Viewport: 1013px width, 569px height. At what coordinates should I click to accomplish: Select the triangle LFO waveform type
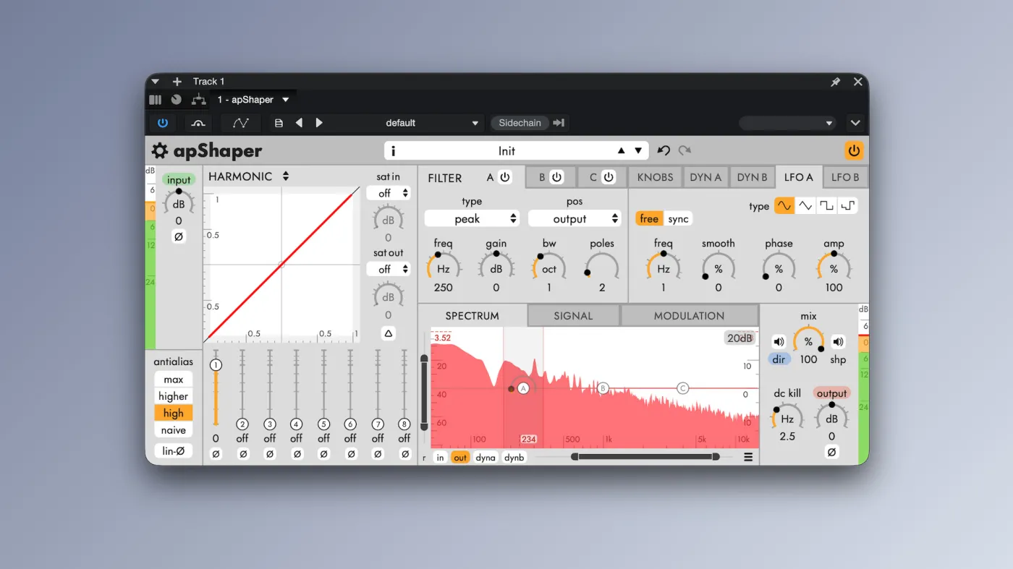click(805, 206)
